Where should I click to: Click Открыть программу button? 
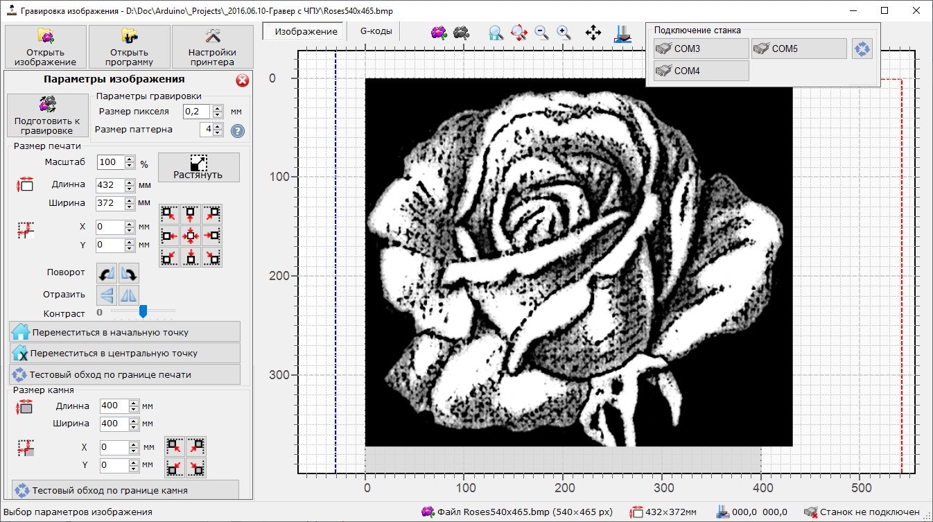coord(130,46)
